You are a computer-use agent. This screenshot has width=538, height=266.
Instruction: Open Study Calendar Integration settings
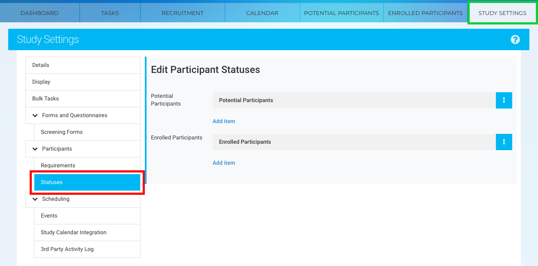pyautogui.click(x=73, y=233)
